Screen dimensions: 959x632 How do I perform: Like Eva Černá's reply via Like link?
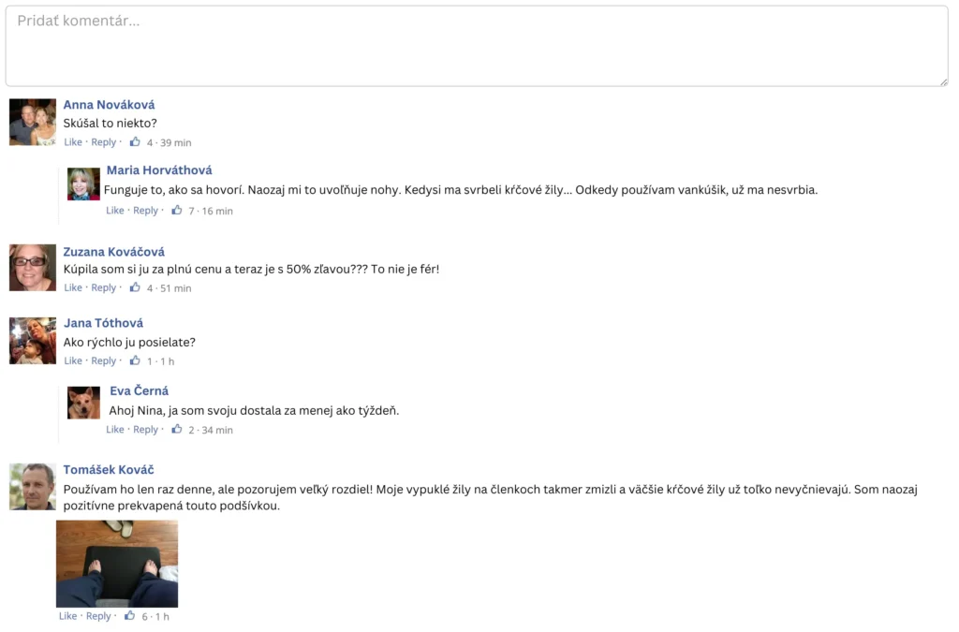click(x=115, y=430)
